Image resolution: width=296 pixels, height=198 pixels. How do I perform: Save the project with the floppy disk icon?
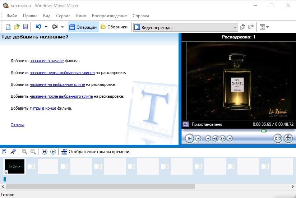coord(26,27)
